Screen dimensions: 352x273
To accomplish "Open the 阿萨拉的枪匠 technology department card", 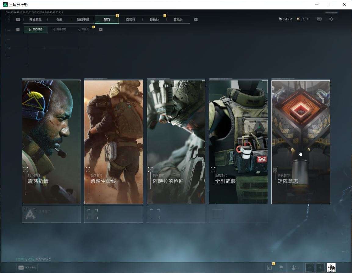I will point(176,142).
